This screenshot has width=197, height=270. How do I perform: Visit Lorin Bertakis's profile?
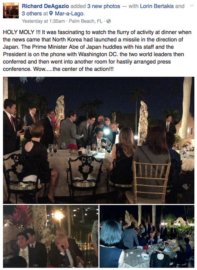click(157, 6)
